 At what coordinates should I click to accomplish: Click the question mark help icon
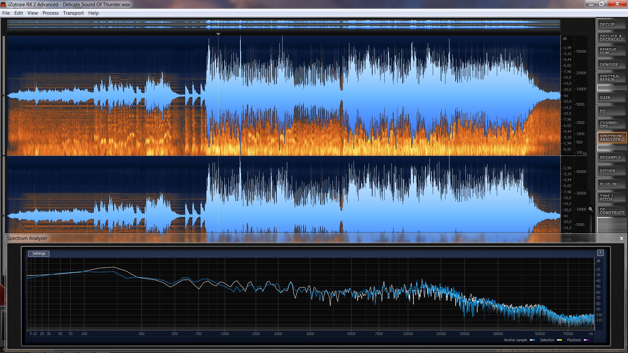point(600,253)
